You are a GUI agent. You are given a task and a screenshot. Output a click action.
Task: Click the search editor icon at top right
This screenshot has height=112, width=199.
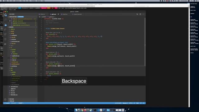(x=137, y=14)
